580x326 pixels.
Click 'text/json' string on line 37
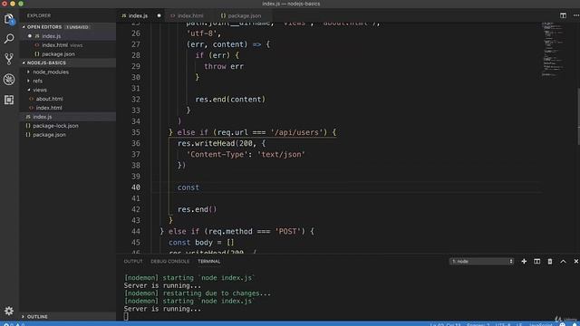click(x=281, y=155)
